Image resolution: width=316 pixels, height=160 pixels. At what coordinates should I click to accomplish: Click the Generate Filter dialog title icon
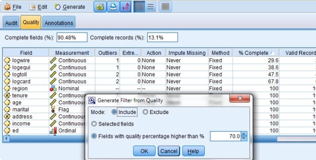pos(92,100)
